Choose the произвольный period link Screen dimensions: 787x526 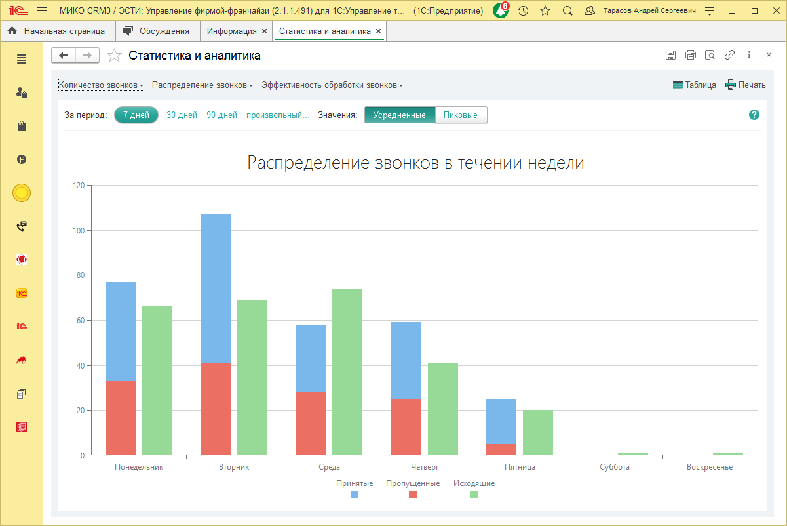click(x=278, y=115)
